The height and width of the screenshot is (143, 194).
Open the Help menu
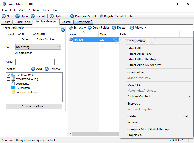point(56,10)
